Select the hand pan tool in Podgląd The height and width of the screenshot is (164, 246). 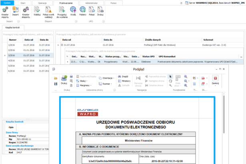tap(170, 81)
